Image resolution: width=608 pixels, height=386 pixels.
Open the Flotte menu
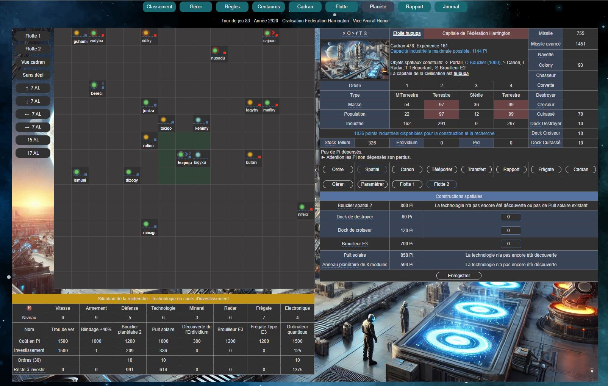pyautogui.click(x=341, y=7)
